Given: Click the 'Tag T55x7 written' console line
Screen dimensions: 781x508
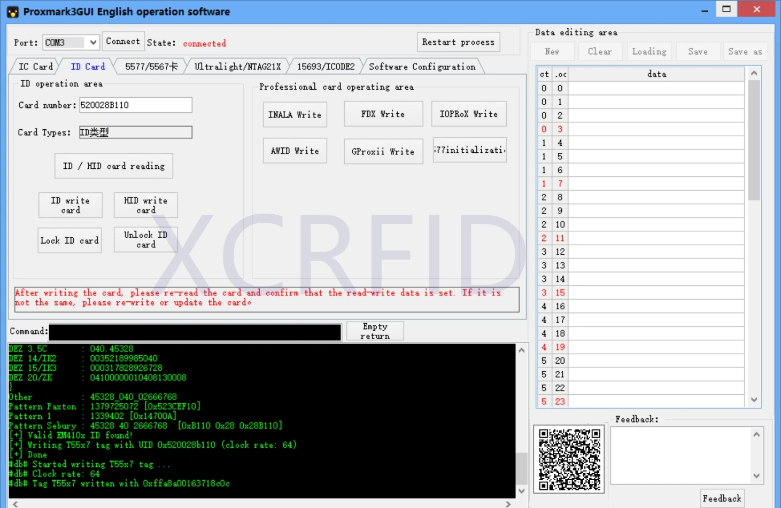Looking at the screenshot, I should pyautogui.click(x=119, y=483).
